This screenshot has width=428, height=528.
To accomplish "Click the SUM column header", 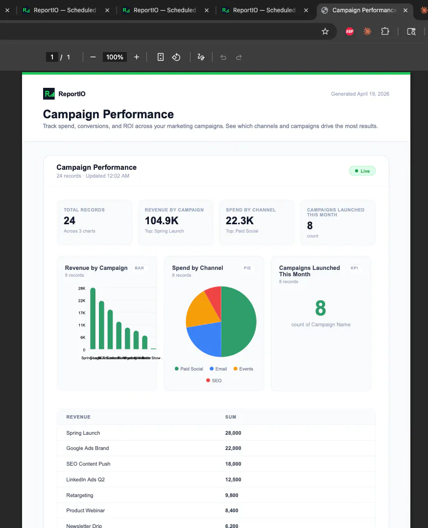I will point(231,417).
